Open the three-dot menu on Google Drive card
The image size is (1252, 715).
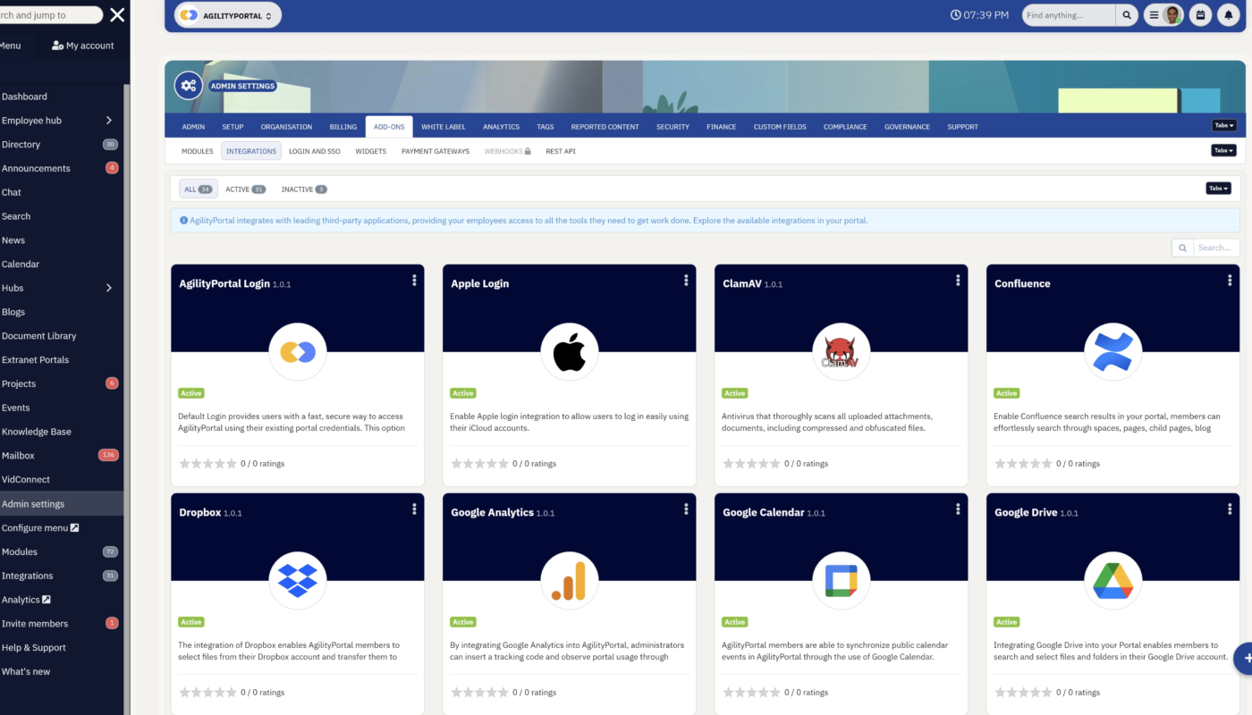click(x=1230, y=509)
